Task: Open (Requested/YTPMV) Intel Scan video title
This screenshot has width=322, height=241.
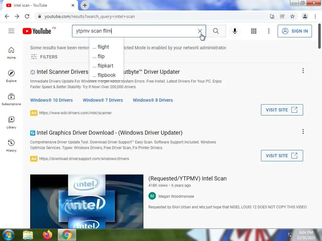Action: click(x=187, y=179)
